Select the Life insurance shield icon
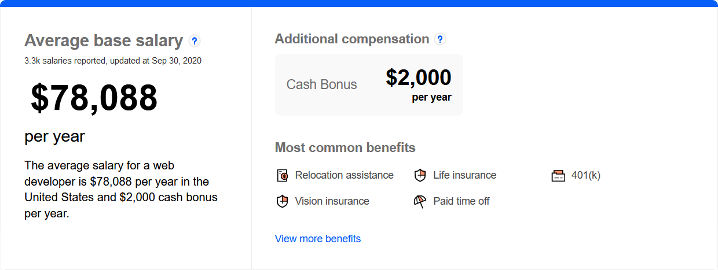The height and width of the screenshot is (270, 718). pyautogui.click(x=420, y=176)
